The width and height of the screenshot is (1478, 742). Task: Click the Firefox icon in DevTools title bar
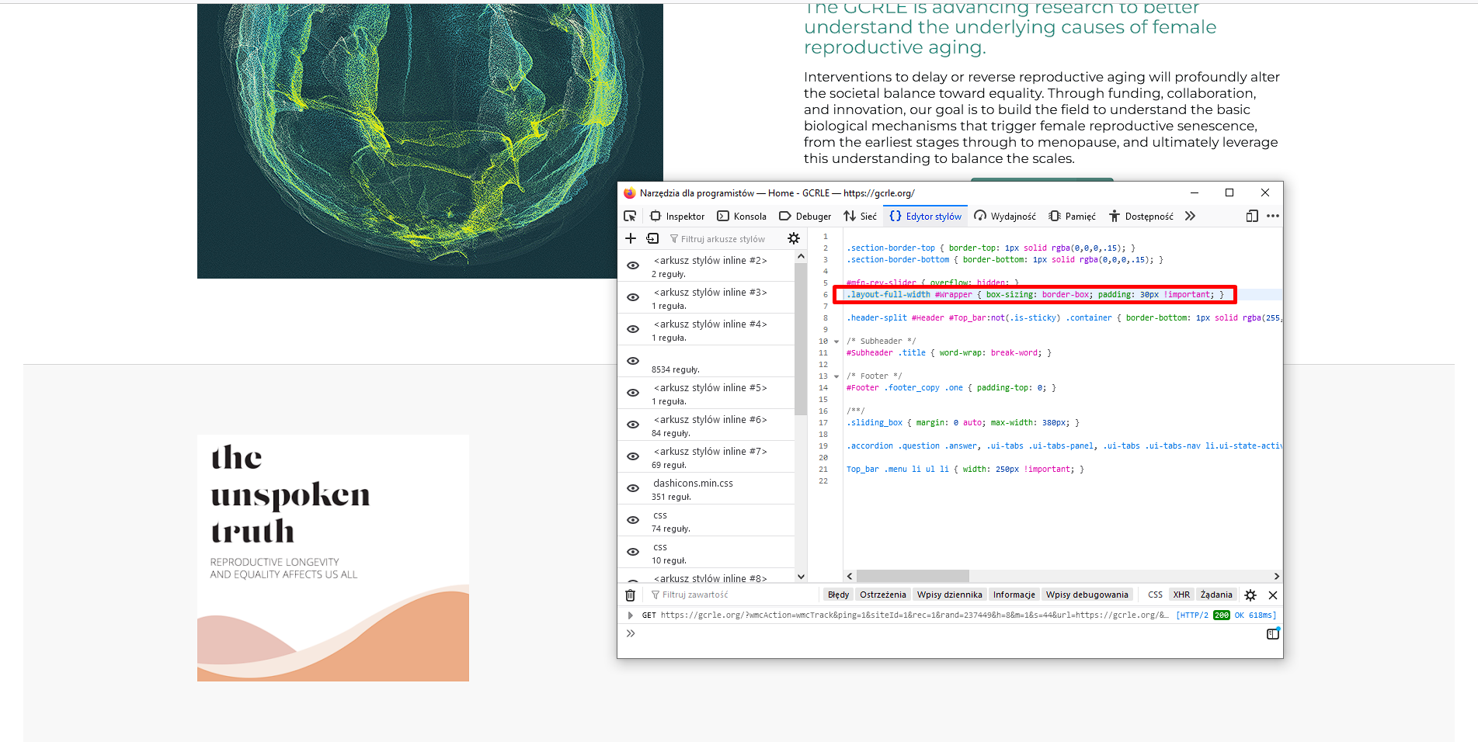pos(629,193)
